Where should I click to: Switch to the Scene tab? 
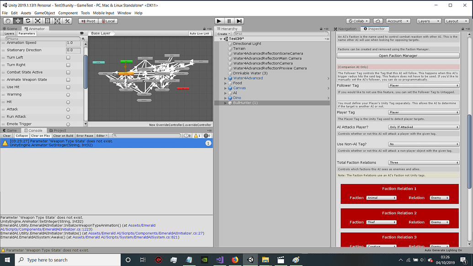[10, 29]
